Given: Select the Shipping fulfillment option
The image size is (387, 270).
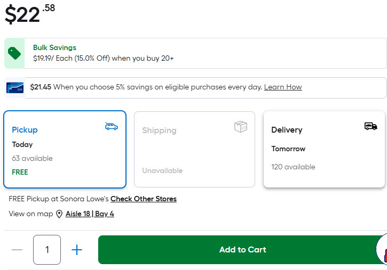Looking at the screenshot, I should (x=194, y=150).
